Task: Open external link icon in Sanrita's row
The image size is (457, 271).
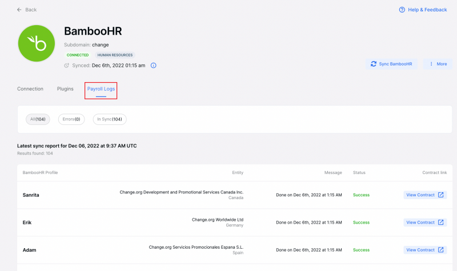Action: (x=440, y=195)
